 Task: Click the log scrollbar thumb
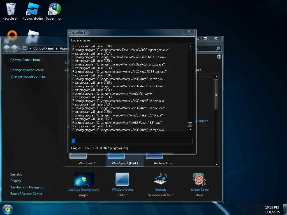[x=190, y=124]
